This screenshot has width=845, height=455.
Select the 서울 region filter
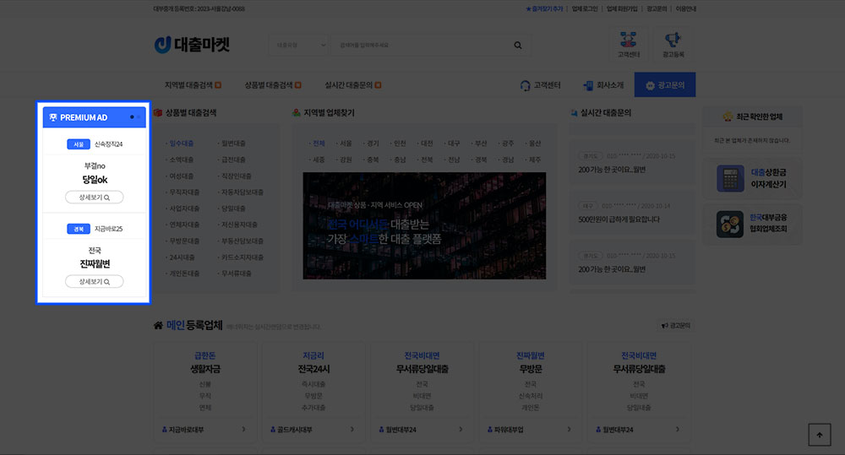point(345,144)
